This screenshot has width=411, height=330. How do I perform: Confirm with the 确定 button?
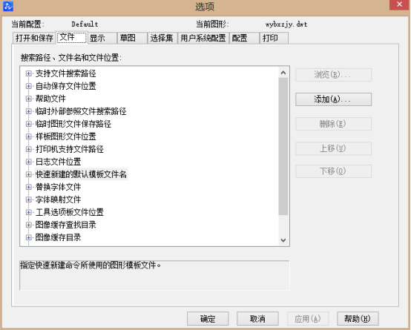click(208, 319)
